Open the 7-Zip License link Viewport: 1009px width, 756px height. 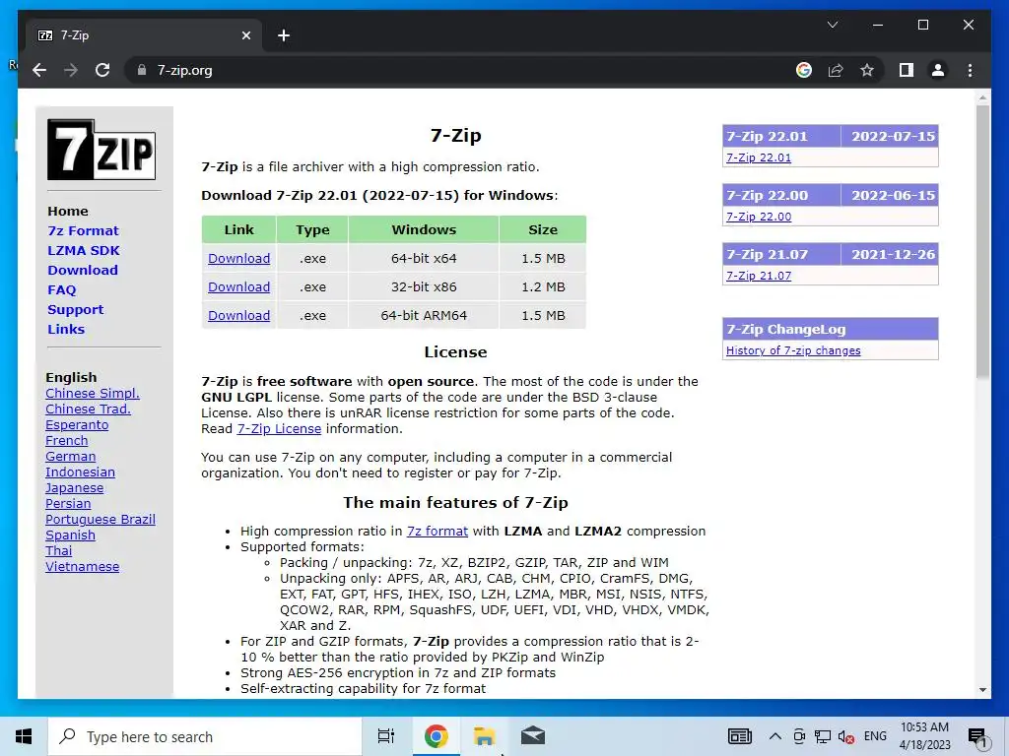[279, 429]
